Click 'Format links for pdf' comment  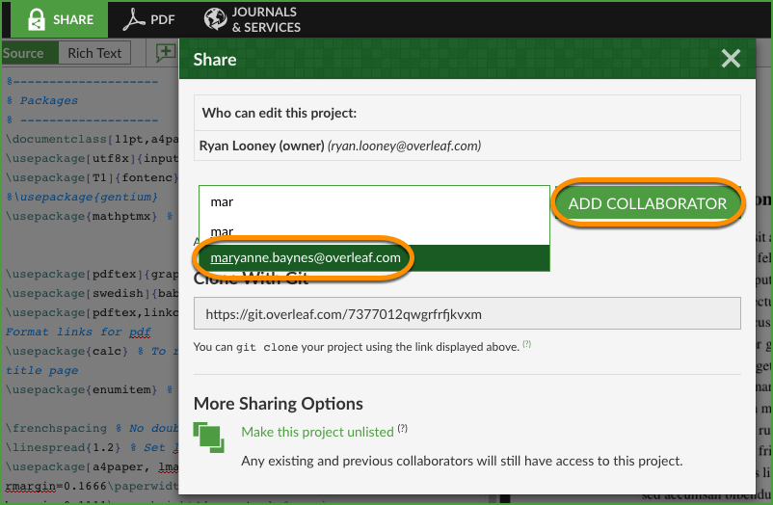point(78,332)
